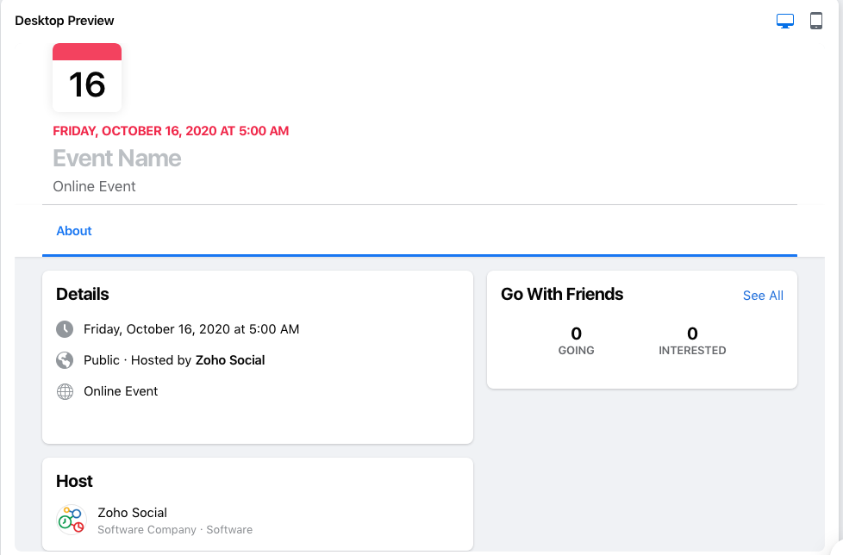This screenshot has height=555, width=843.
Task: Switch to desktop preview monitor icon
Action: pos(784,22)
